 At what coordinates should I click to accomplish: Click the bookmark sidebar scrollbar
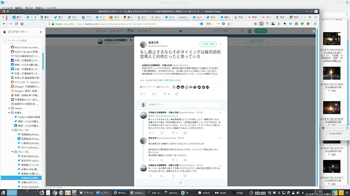coord(43,61)
